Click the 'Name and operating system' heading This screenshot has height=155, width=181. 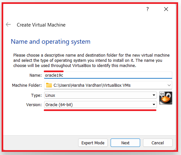(51, 42)
